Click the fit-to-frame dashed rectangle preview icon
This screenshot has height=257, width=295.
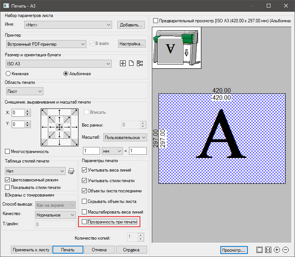pos(259,250)
